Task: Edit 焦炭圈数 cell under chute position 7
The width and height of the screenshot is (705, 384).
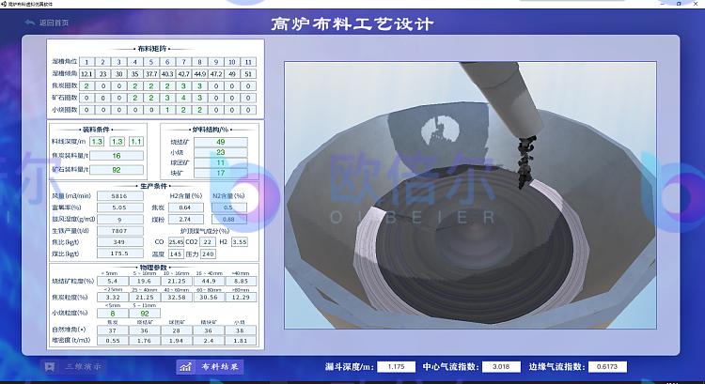Action: (x=183, y=85)
